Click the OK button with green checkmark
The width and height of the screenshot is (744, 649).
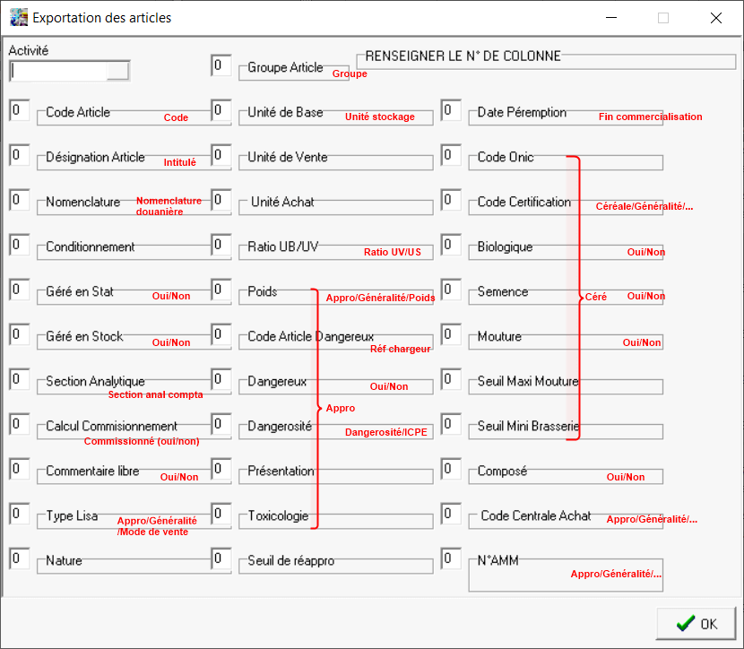(x=696, y=624)
